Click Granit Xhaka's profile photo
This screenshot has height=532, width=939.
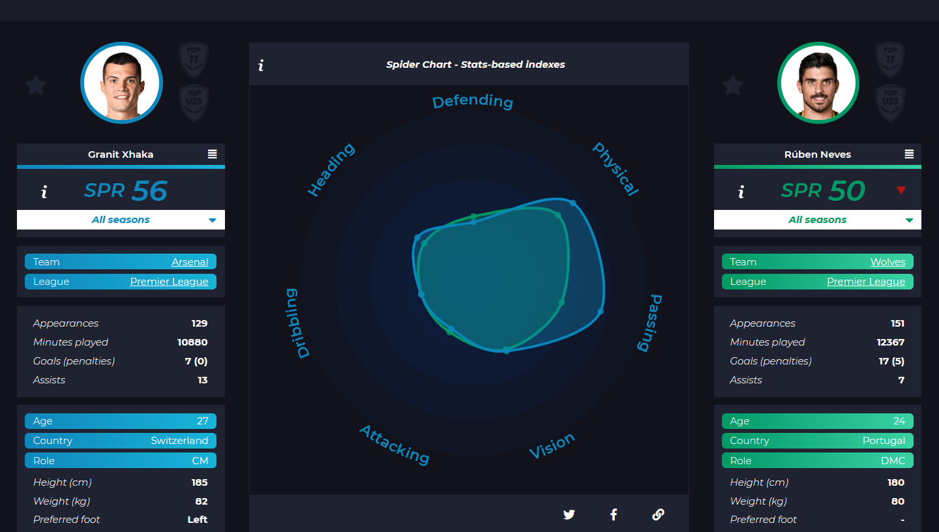pyautogui.click(x=121, y=83)
